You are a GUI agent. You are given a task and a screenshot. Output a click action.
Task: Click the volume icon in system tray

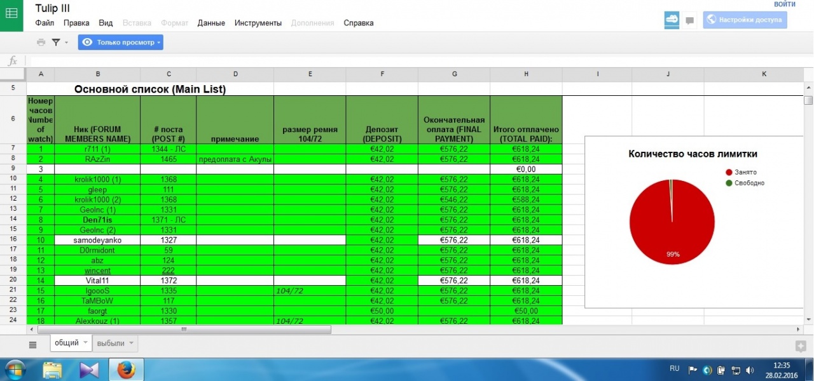(x=751, y=370)
